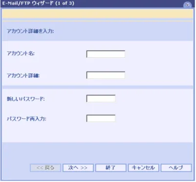Select the 新しいパスワード: label

26,99
